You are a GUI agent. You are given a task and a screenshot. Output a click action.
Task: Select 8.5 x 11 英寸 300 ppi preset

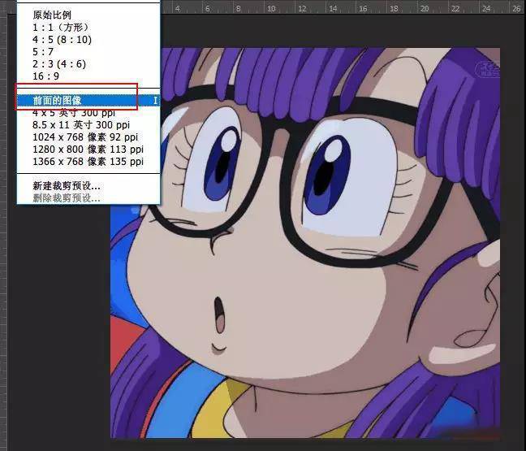tap(88, 125)
